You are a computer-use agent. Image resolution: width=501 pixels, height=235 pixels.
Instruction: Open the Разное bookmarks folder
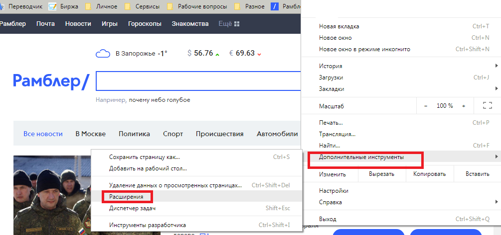[249, 6]
